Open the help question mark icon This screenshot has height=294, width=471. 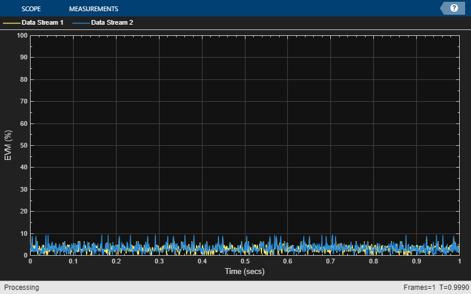click(x=454, y=8)
